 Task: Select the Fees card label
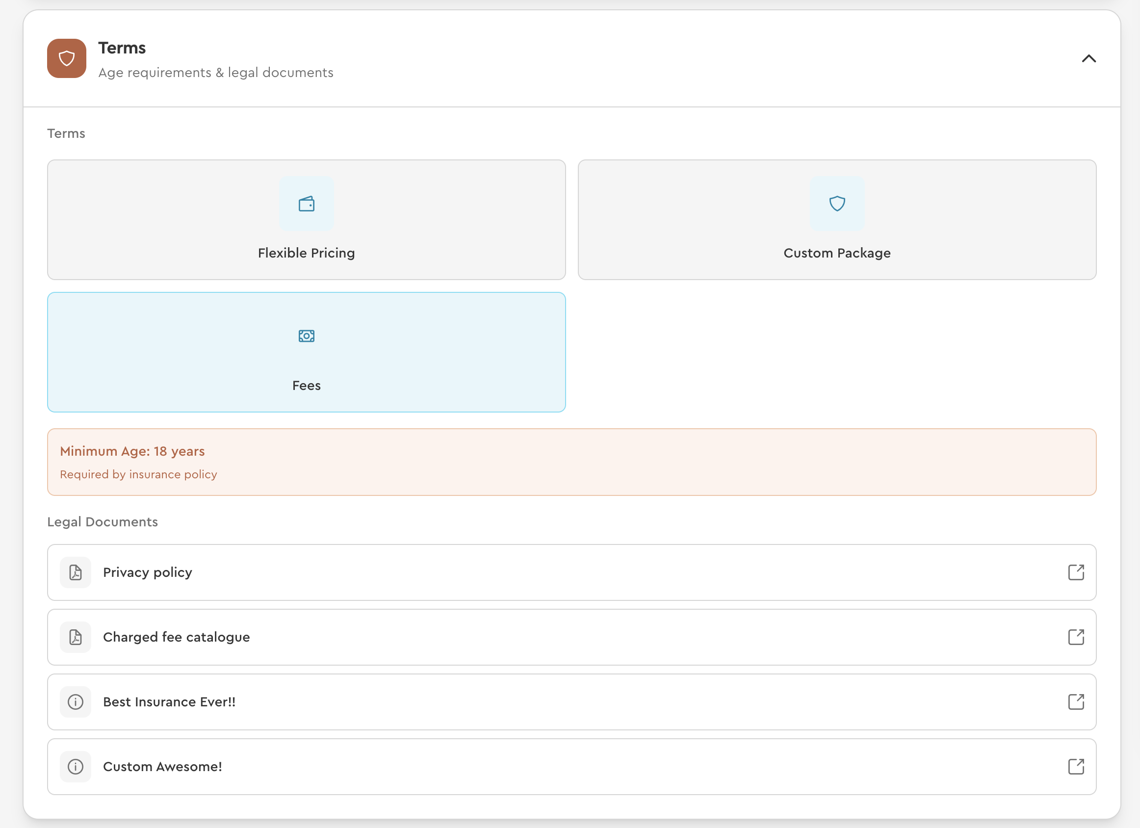pos(306,386)
